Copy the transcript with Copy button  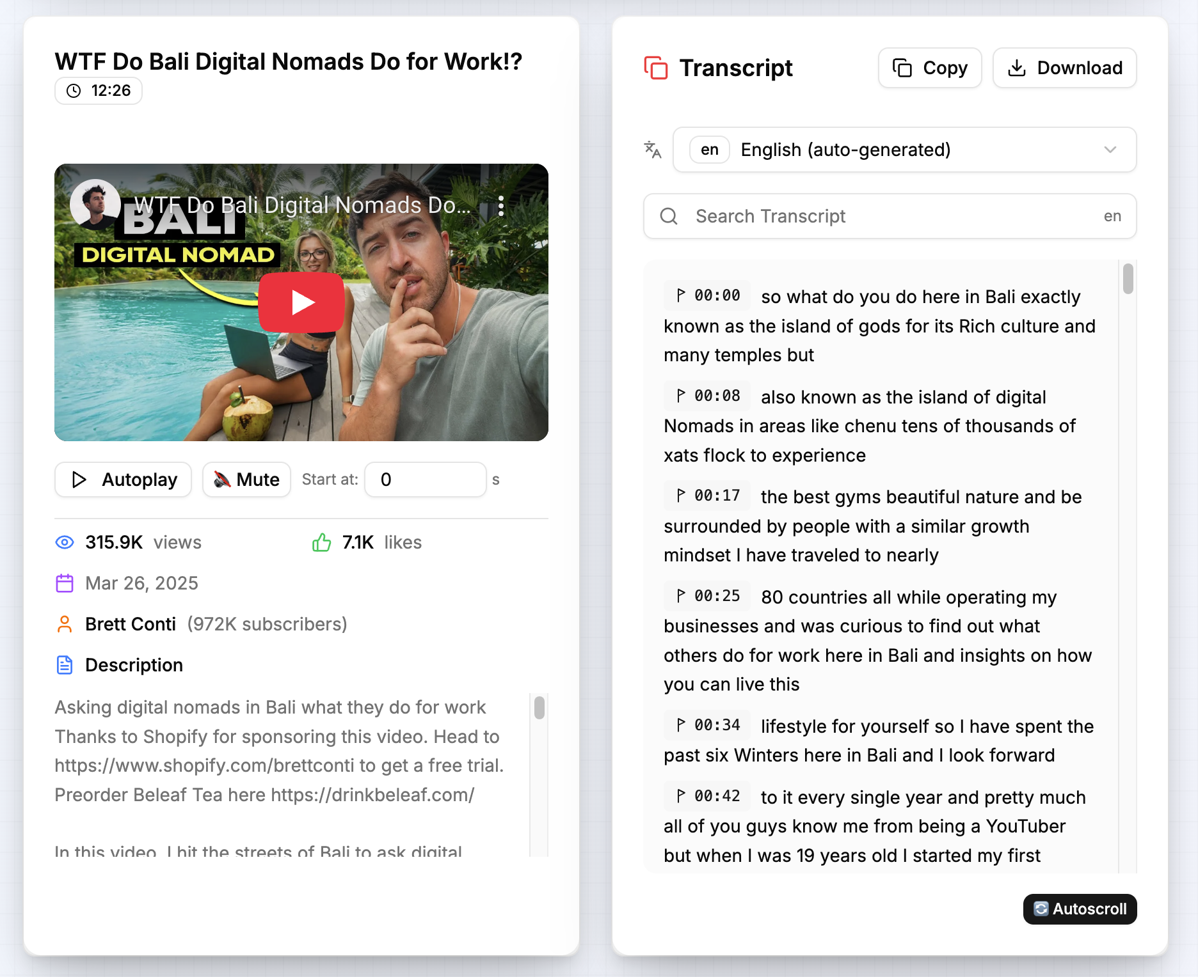(x=930, y=68)
